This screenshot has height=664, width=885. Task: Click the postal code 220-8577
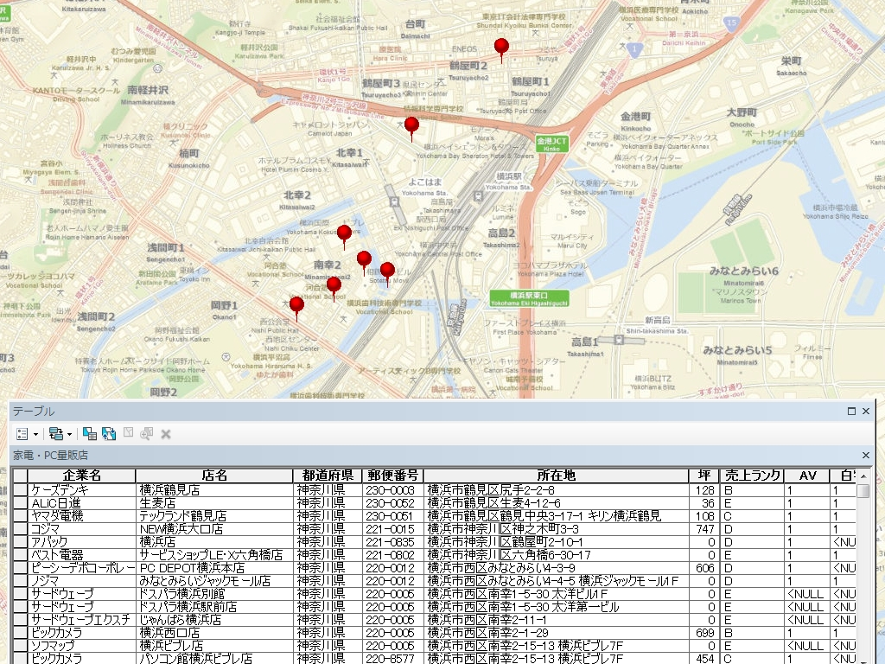[390, 658]
